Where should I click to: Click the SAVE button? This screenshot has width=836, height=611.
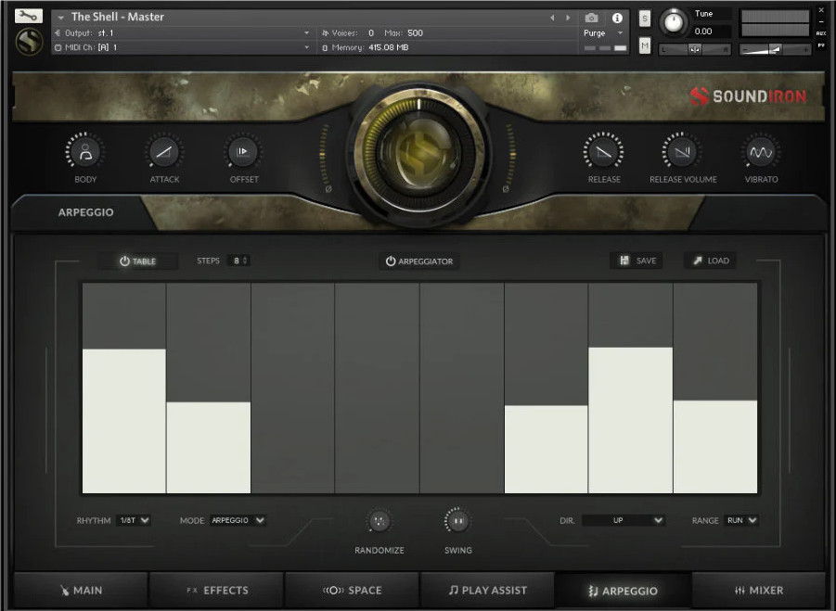(636, 261)
